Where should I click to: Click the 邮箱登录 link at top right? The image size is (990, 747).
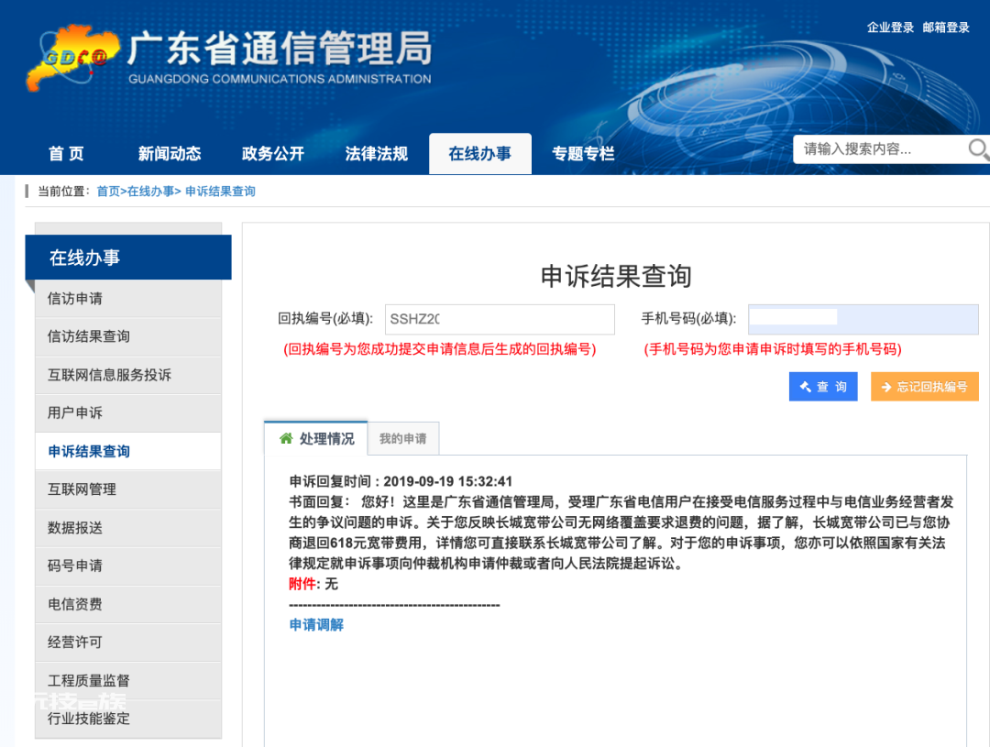(x=946, y=27)
